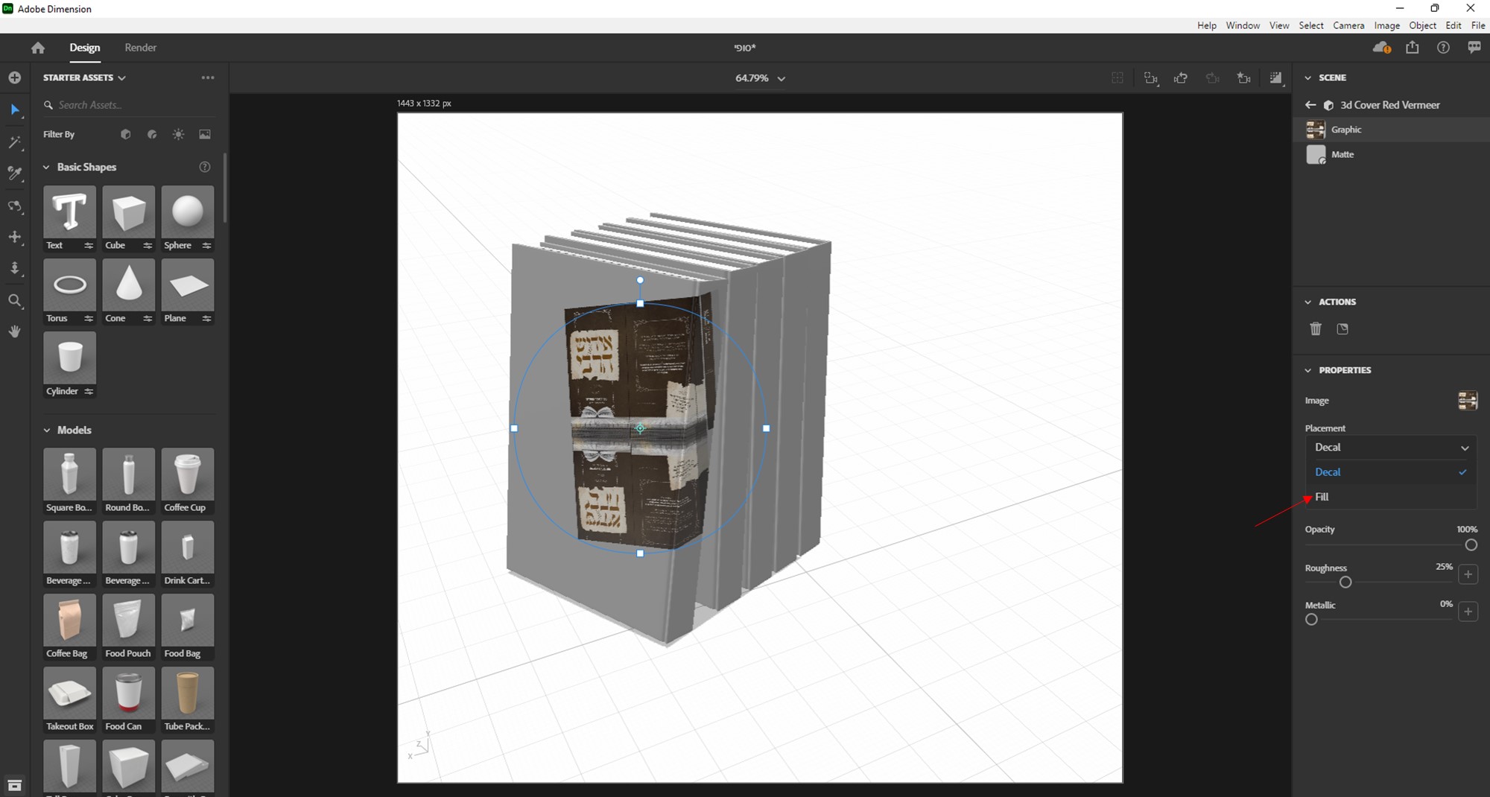Image resolution: width=1490 pixels, height=797 pixels.
Task: Collapse the Scene panel
Action: 1307,77
